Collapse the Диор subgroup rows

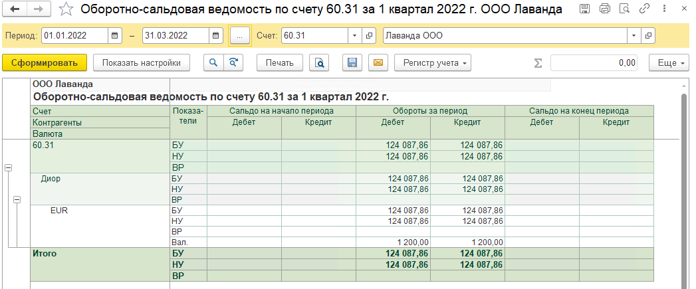coord(17,199)
